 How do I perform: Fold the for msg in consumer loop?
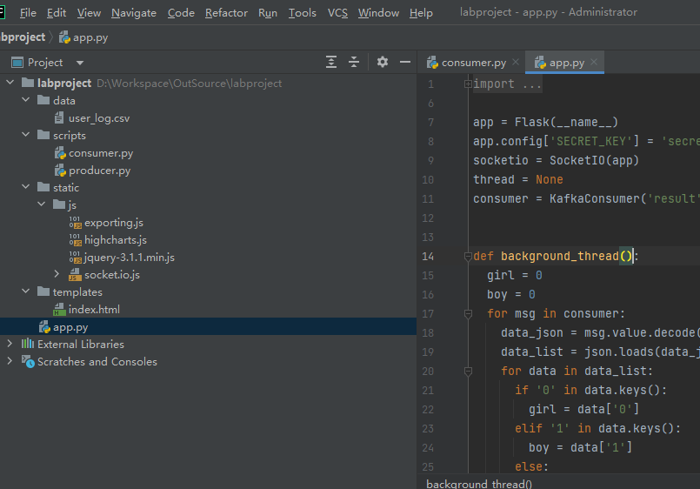pyautogui.click(x=468, y=314)
